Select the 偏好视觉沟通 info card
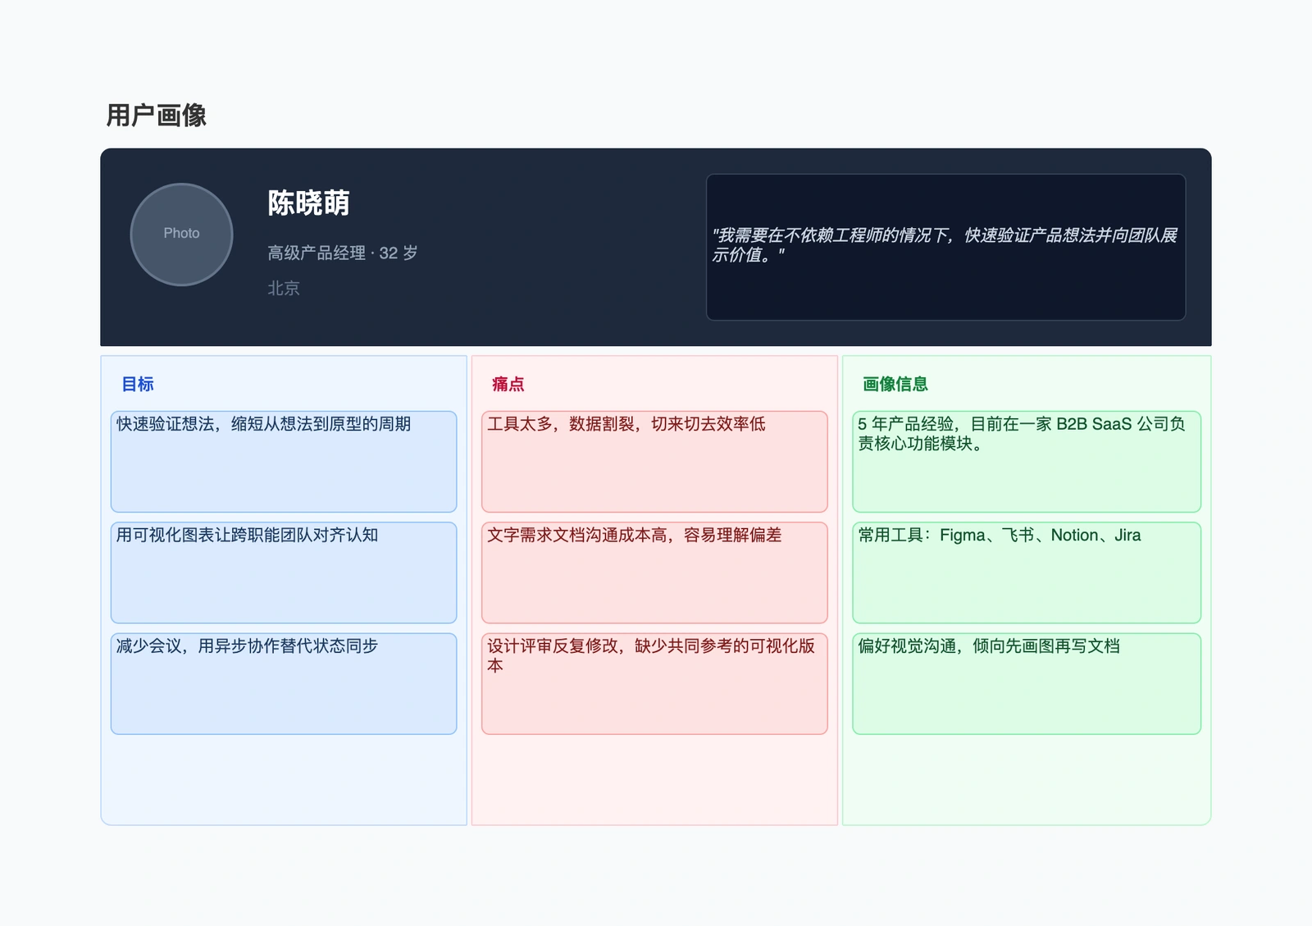This screenshot has height=926, width=1312. 1027,683
